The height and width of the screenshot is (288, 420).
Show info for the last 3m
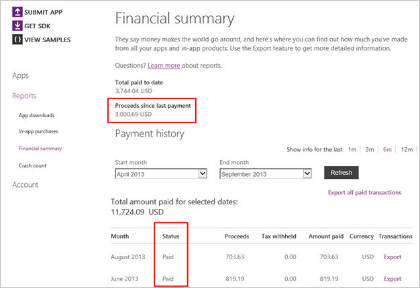click(x=370, y=149)
